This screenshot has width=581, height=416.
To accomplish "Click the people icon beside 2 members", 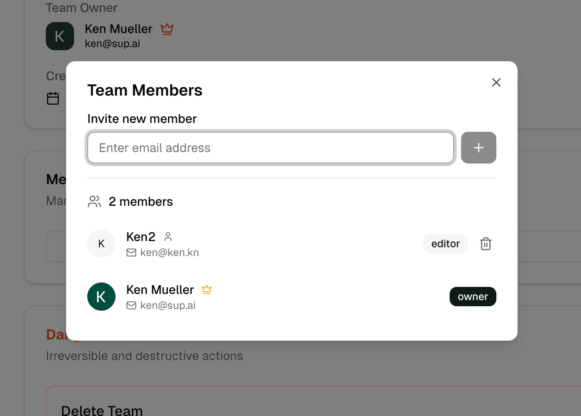I will pos(94,201).
